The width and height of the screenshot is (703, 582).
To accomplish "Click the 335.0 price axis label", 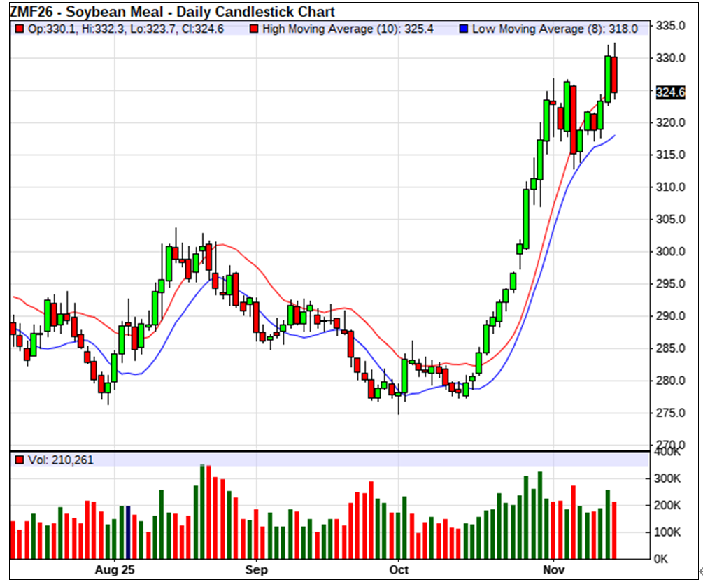I will coord(672,26).
